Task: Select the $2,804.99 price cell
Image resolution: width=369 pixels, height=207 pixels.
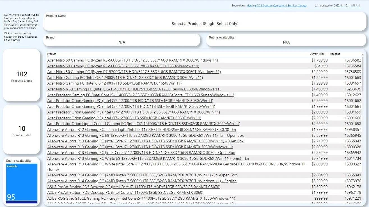Action: [x=319, y=175]
